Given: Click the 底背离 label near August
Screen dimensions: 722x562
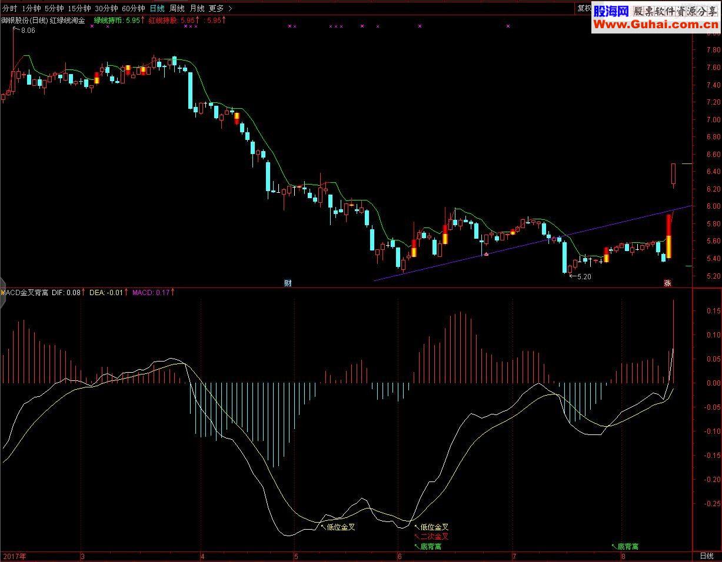Looking at the screenshot, I should click(628, 546).
